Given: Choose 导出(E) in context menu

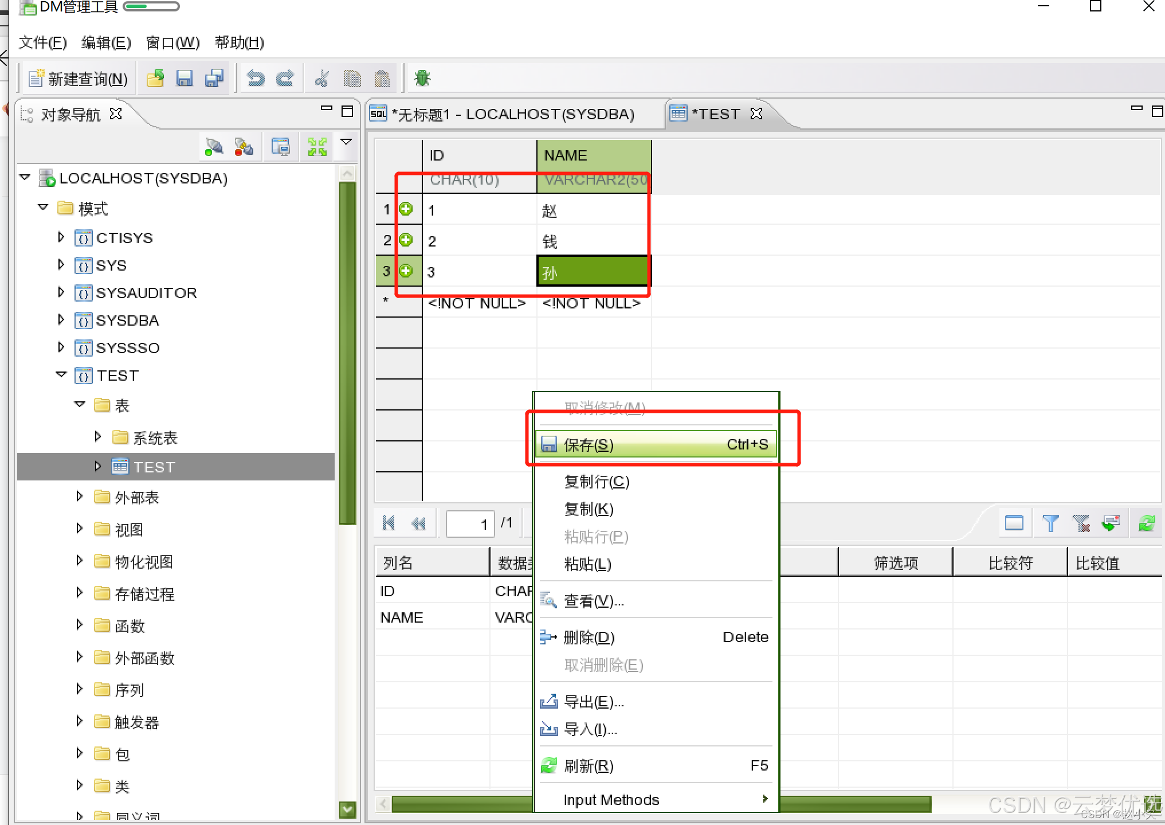Looking at the screenshot, I should (594, 701).
